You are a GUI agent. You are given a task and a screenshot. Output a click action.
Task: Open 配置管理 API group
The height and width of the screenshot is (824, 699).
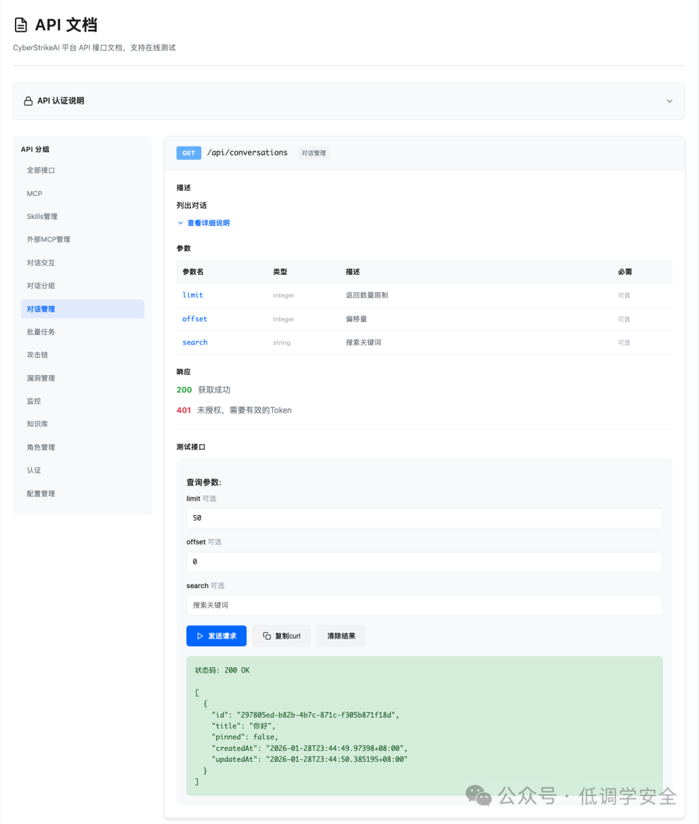(82, 494)
